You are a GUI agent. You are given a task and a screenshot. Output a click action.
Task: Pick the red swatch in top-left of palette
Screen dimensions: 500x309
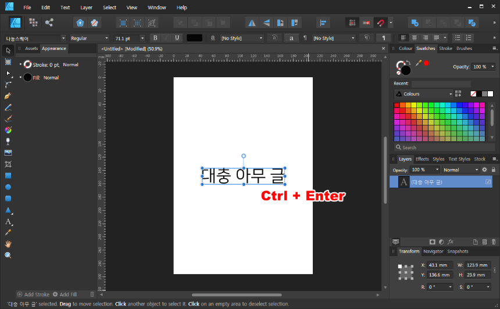[397, 105]
